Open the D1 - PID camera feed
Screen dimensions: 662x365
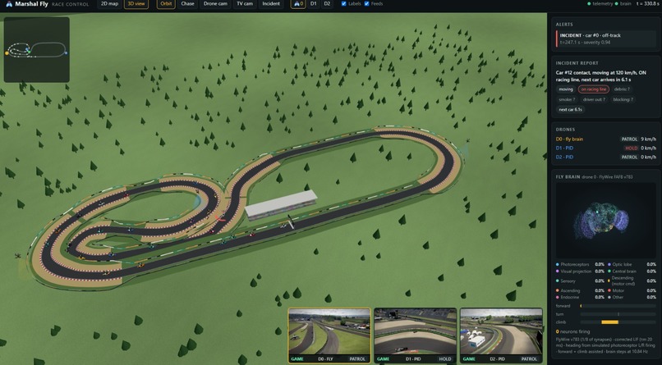pos(415,335)
